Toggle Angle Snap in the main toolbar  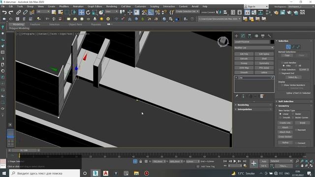[x=151, y=12]
